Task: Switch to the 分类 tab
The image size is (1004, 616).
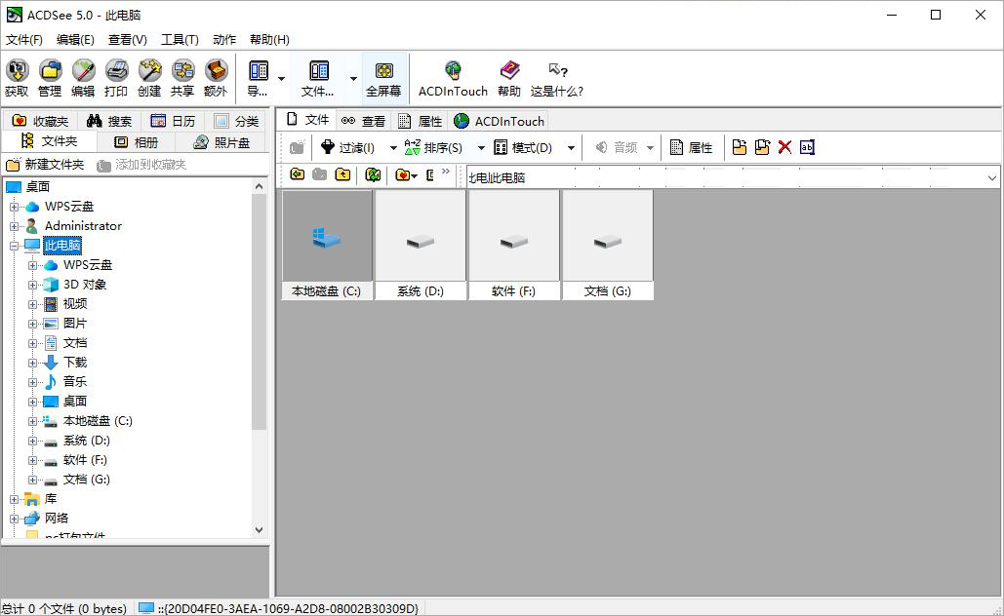Action: [x=236, y=121]
